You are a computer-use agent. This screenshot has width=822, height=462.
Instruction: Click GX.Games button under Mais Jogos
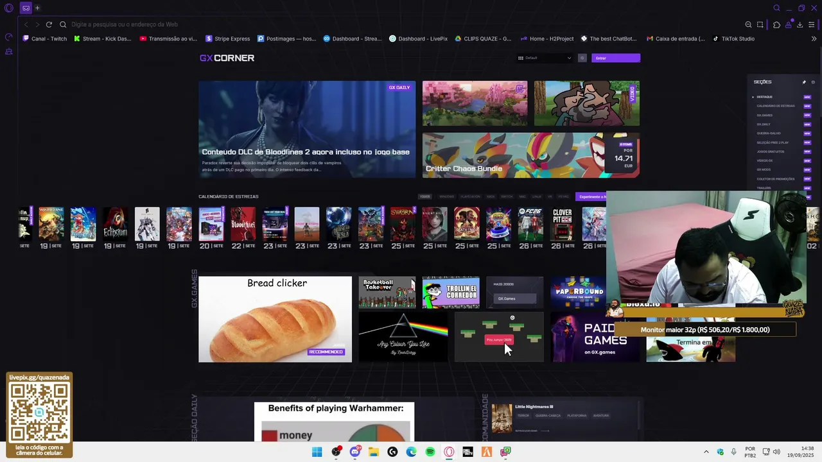(514, 298)
